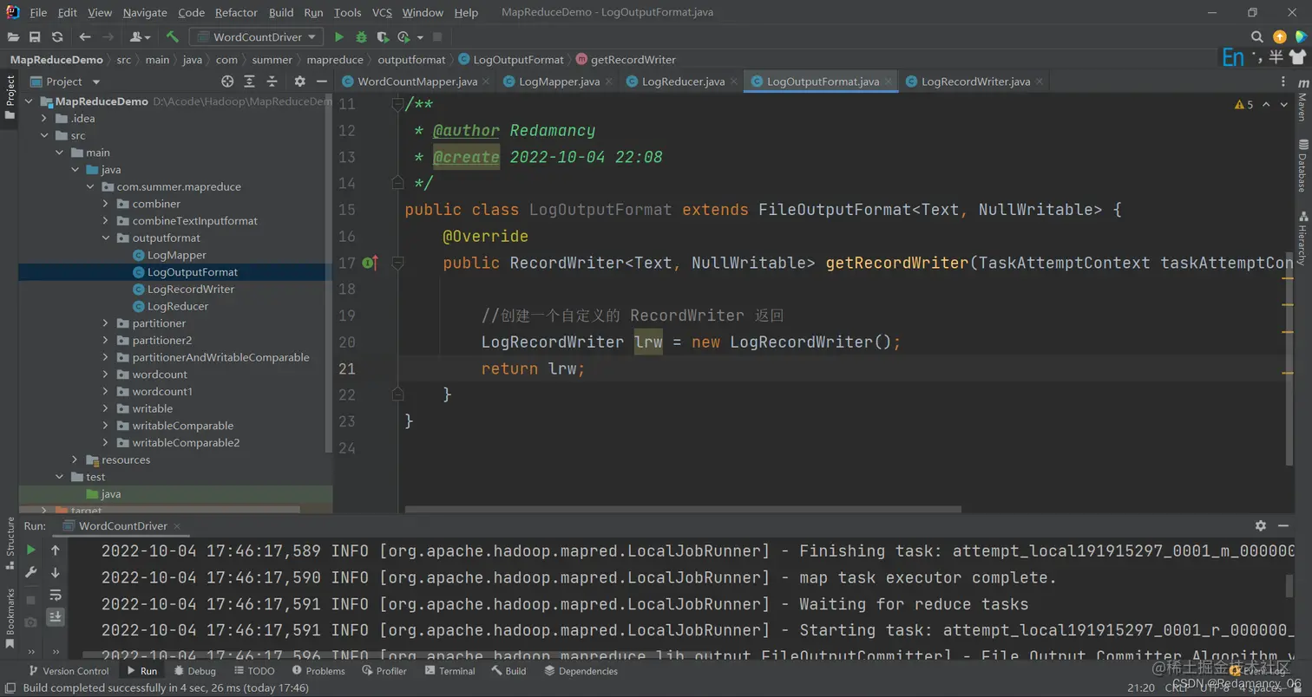Open the Version Control tool window

[69, 671]
